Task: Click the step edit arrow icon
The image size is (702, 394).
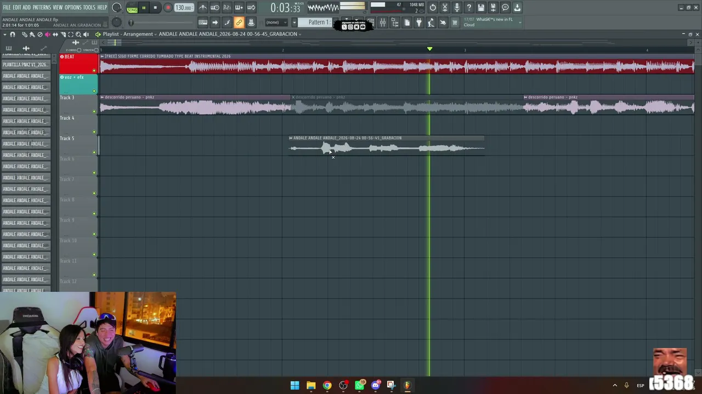Action: [x=215, y=22]
